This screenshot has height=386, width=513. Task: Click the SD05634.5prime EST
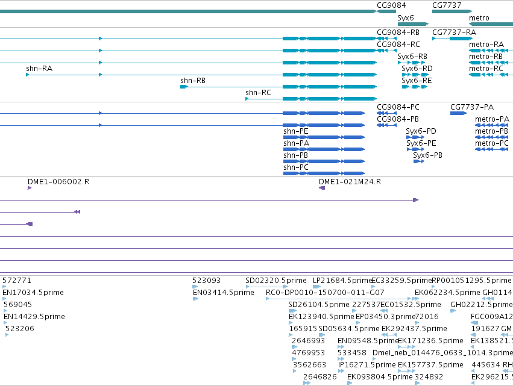pyautogui.click(x=322, y=335)
